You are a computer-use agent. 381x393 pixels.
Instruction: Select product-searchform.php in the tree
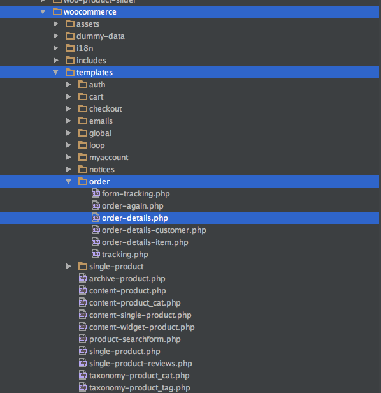[x=135, y=339]
